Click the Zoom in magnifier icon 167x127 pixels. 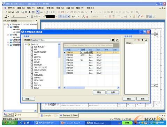54,12
